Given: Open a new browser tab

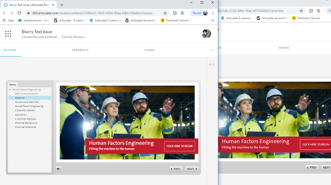Looking at the screenshot, I should pos(62,5).
